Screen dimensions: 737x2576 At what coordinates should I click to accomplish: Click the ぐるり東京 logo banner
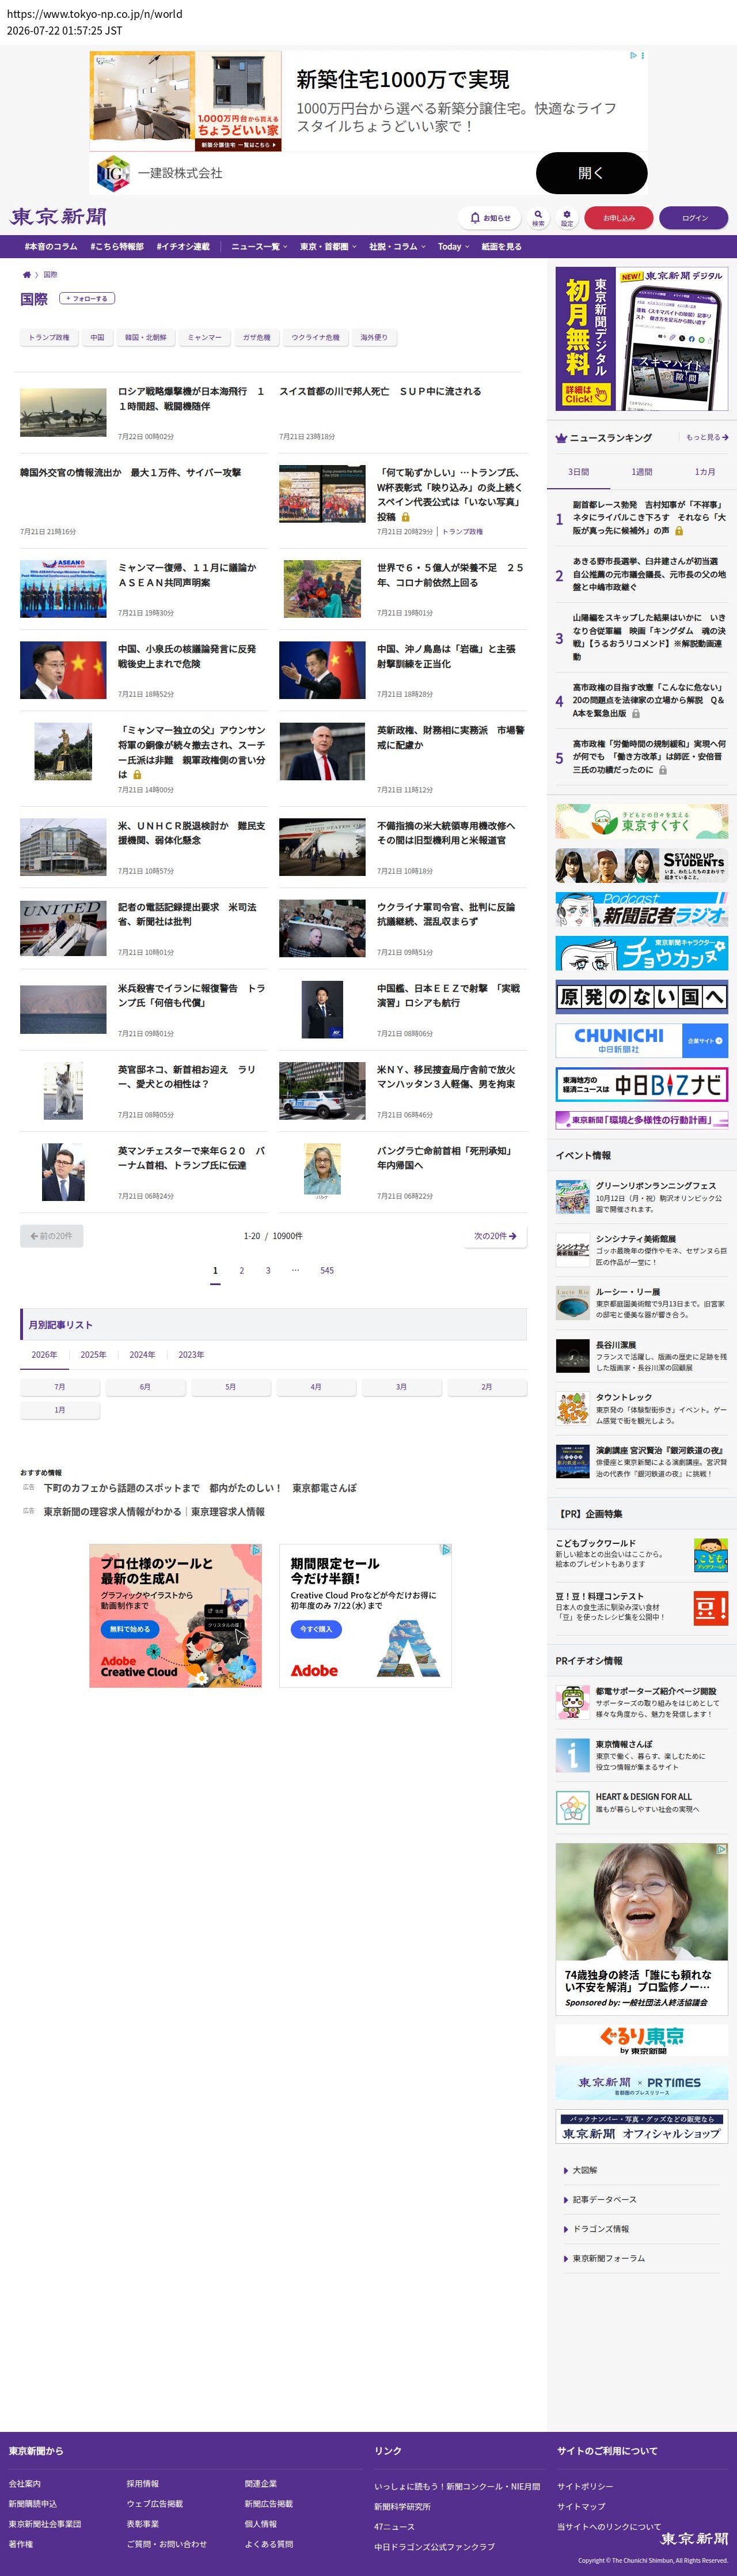coord(642,2040)
